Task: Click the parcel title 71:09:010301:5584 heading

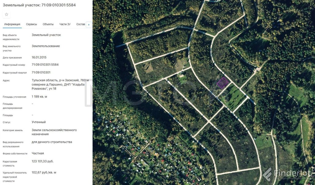Action: pos(39,5)
